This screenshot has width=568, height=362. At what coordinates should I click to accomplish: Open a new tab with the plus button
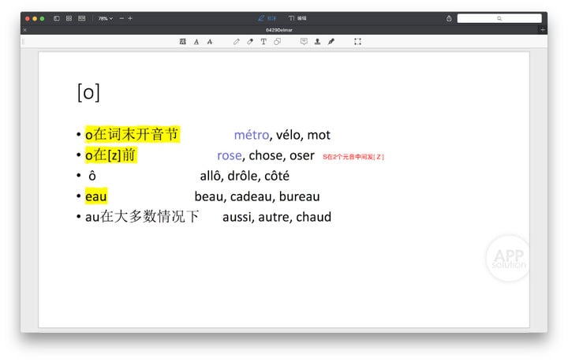click(542, 30)
